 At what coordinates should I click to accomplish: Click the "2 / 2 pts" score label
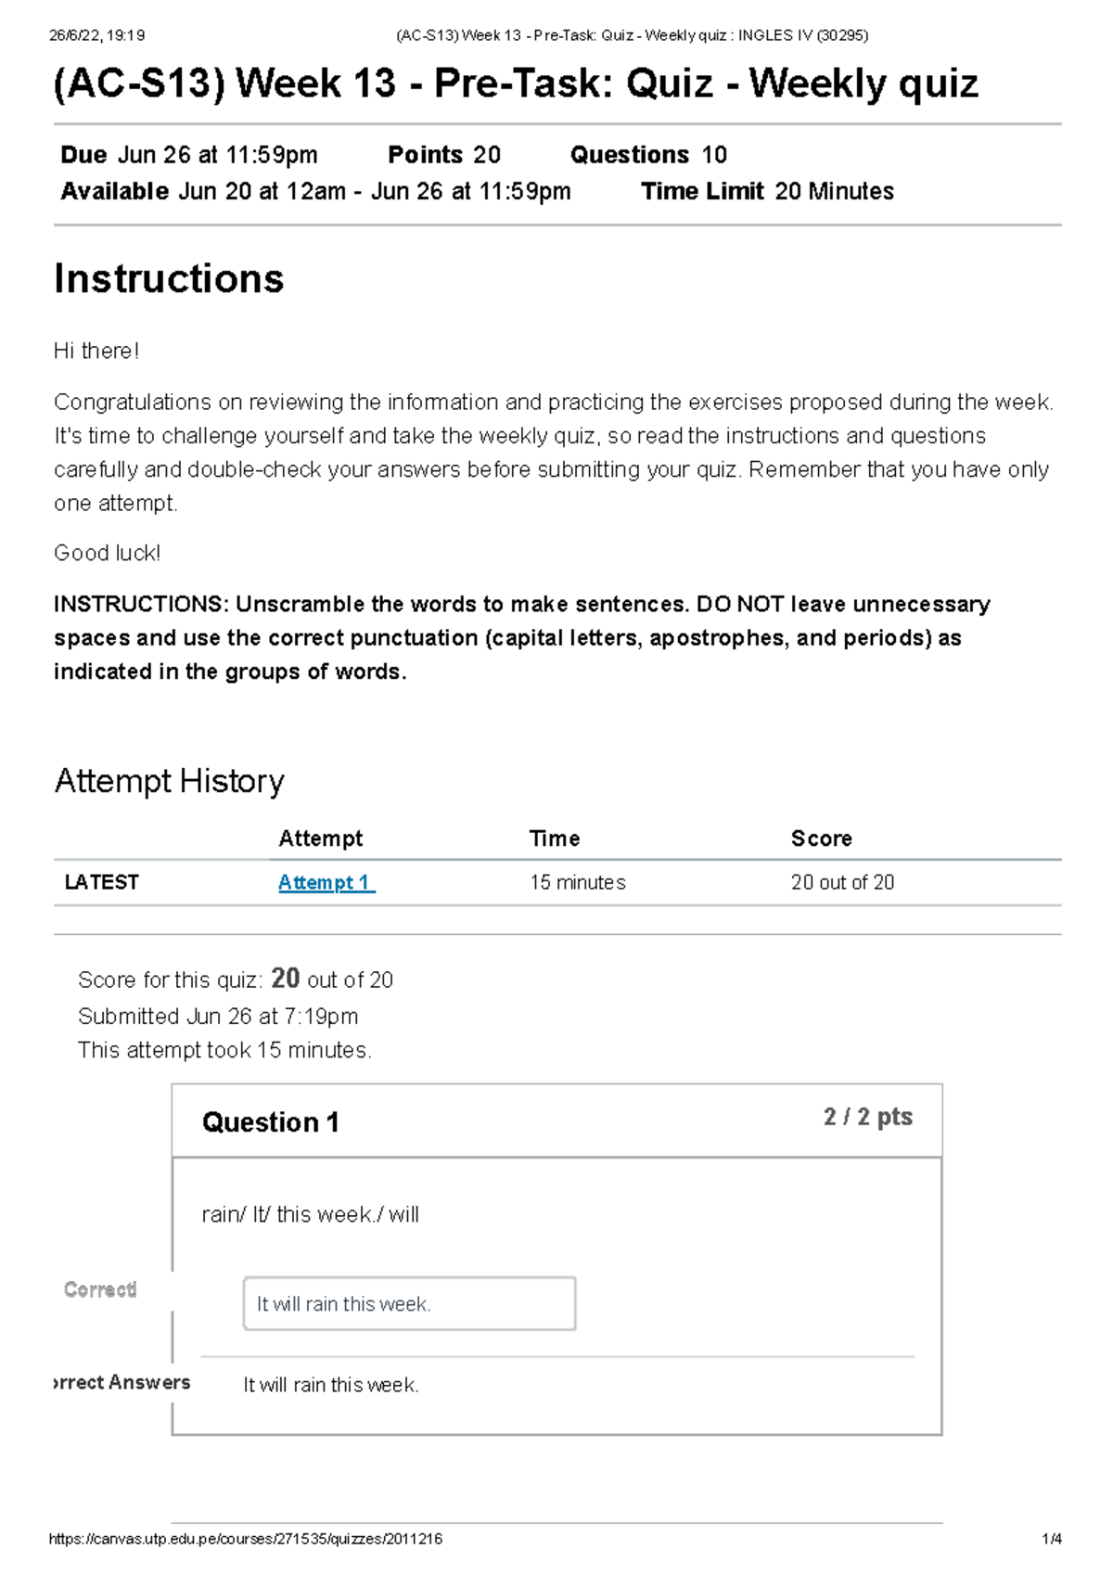867,1117
